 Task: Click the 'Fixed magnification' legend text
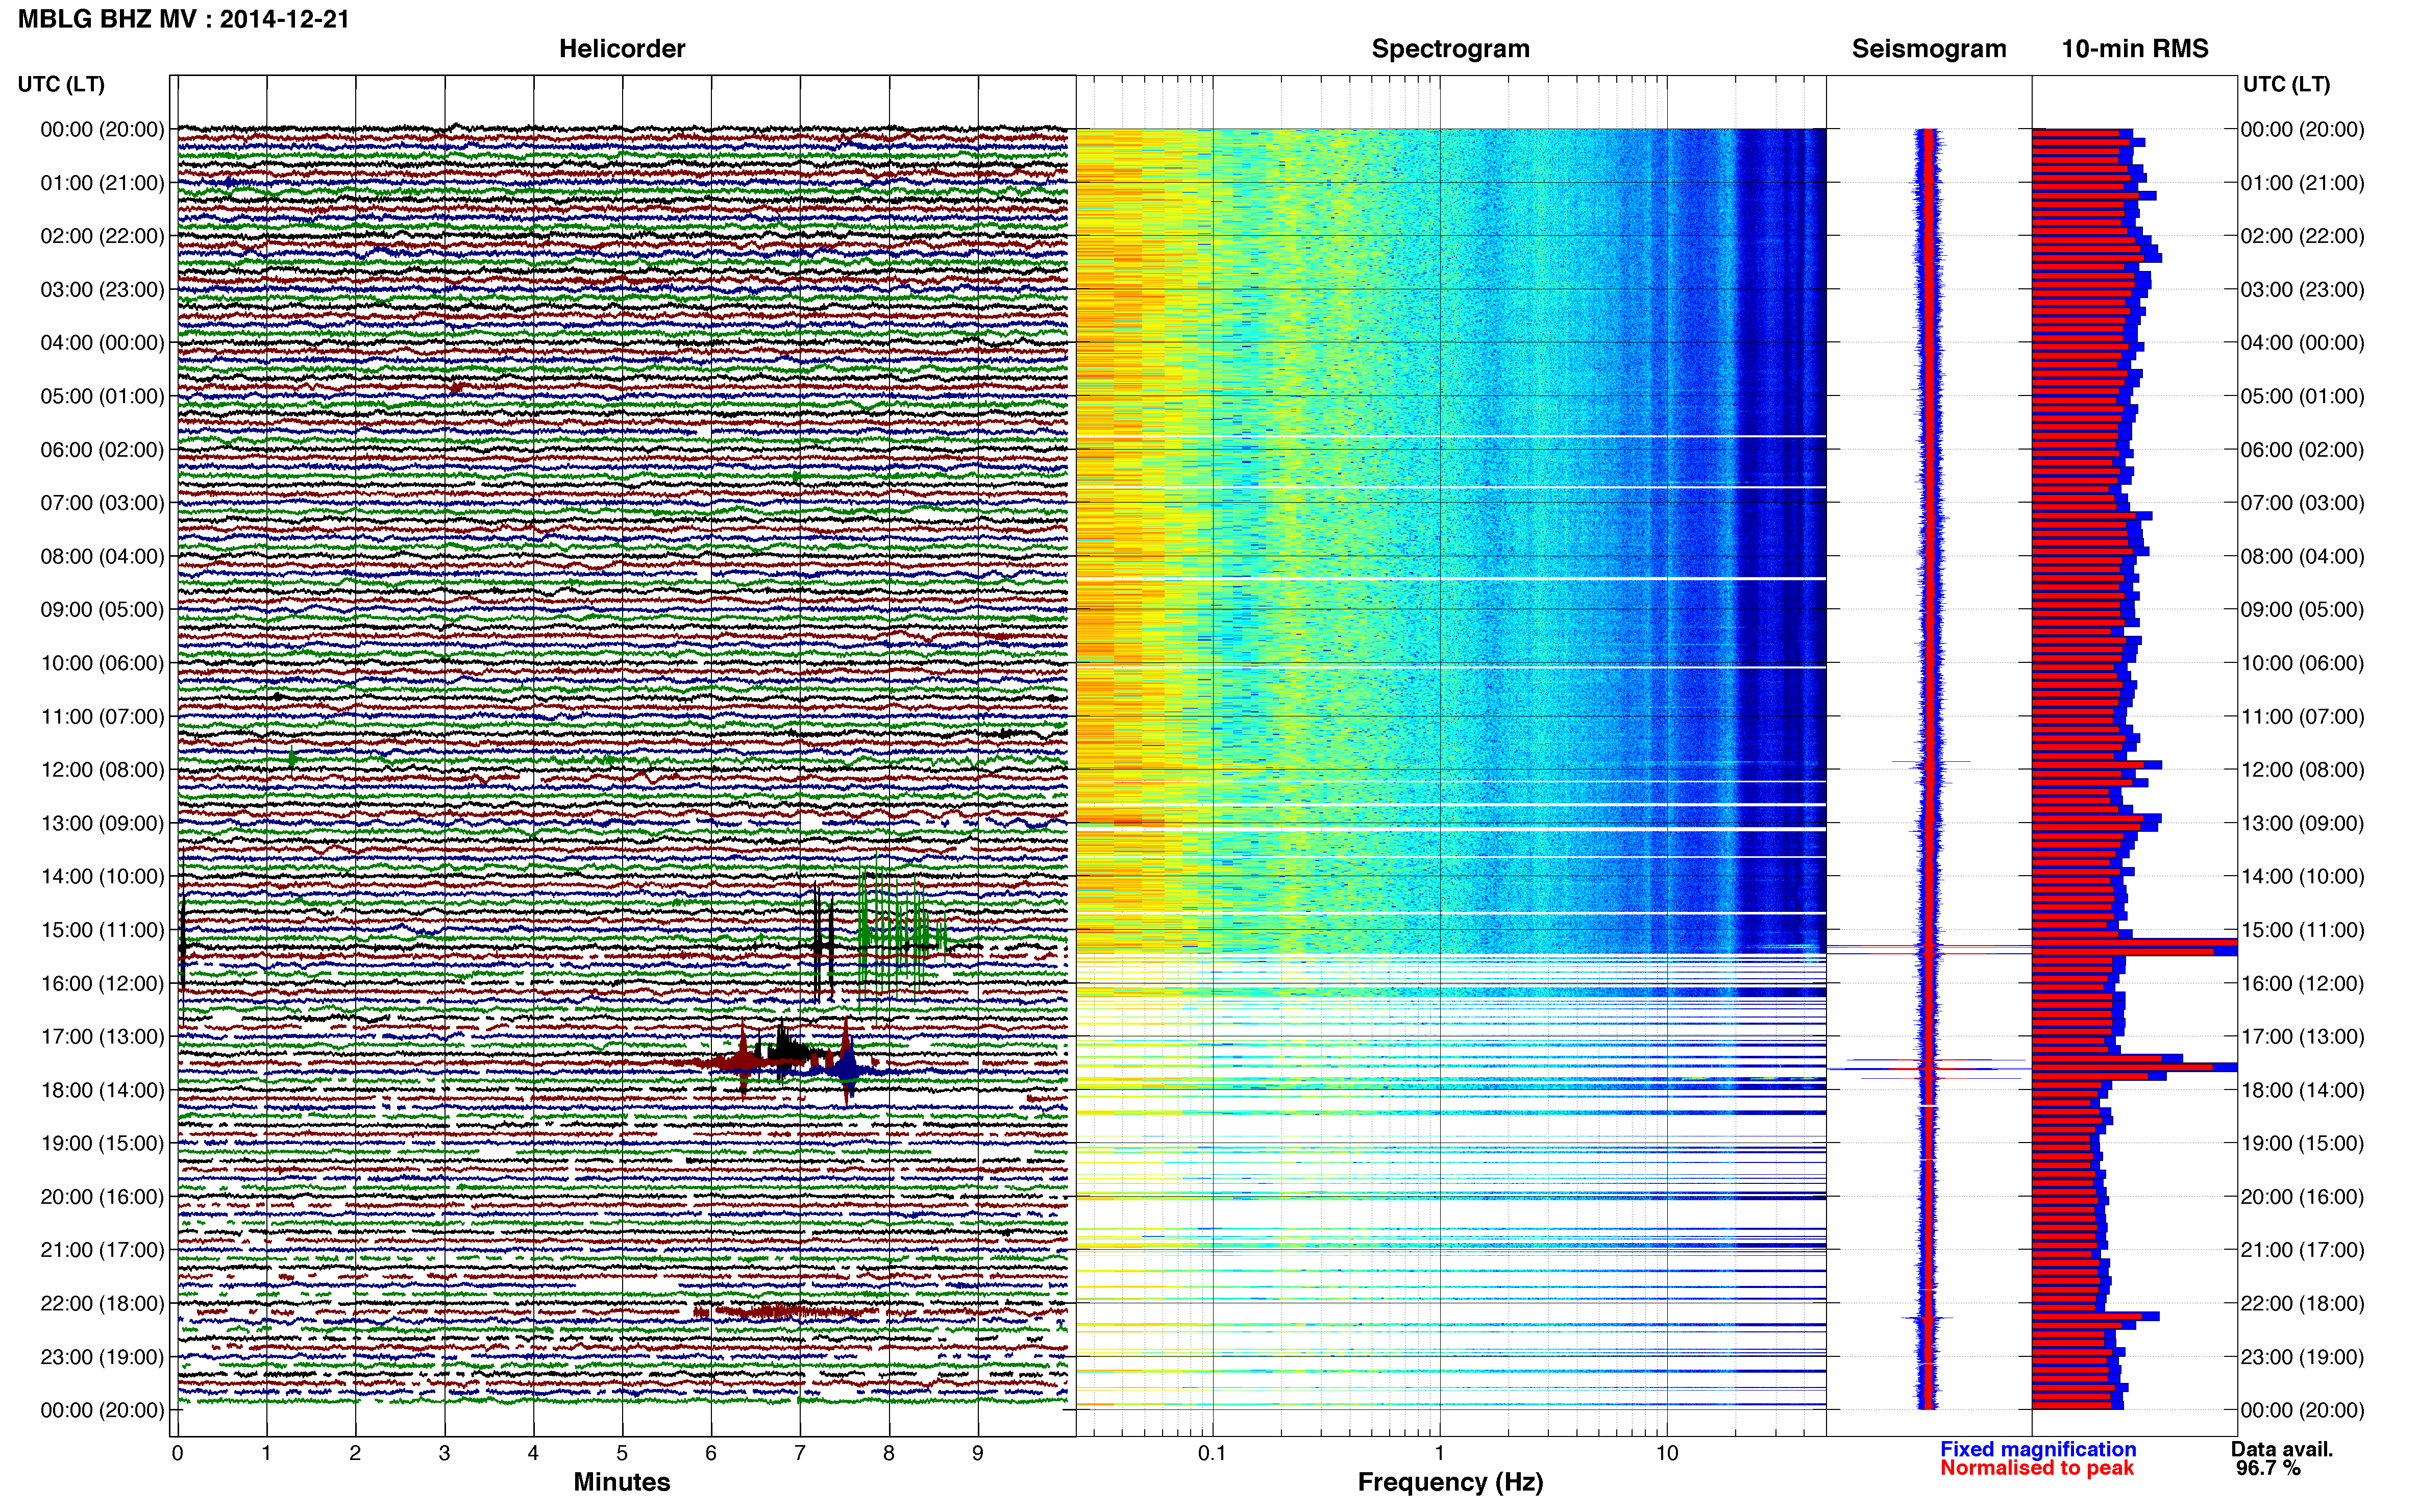[2038, 1449]
